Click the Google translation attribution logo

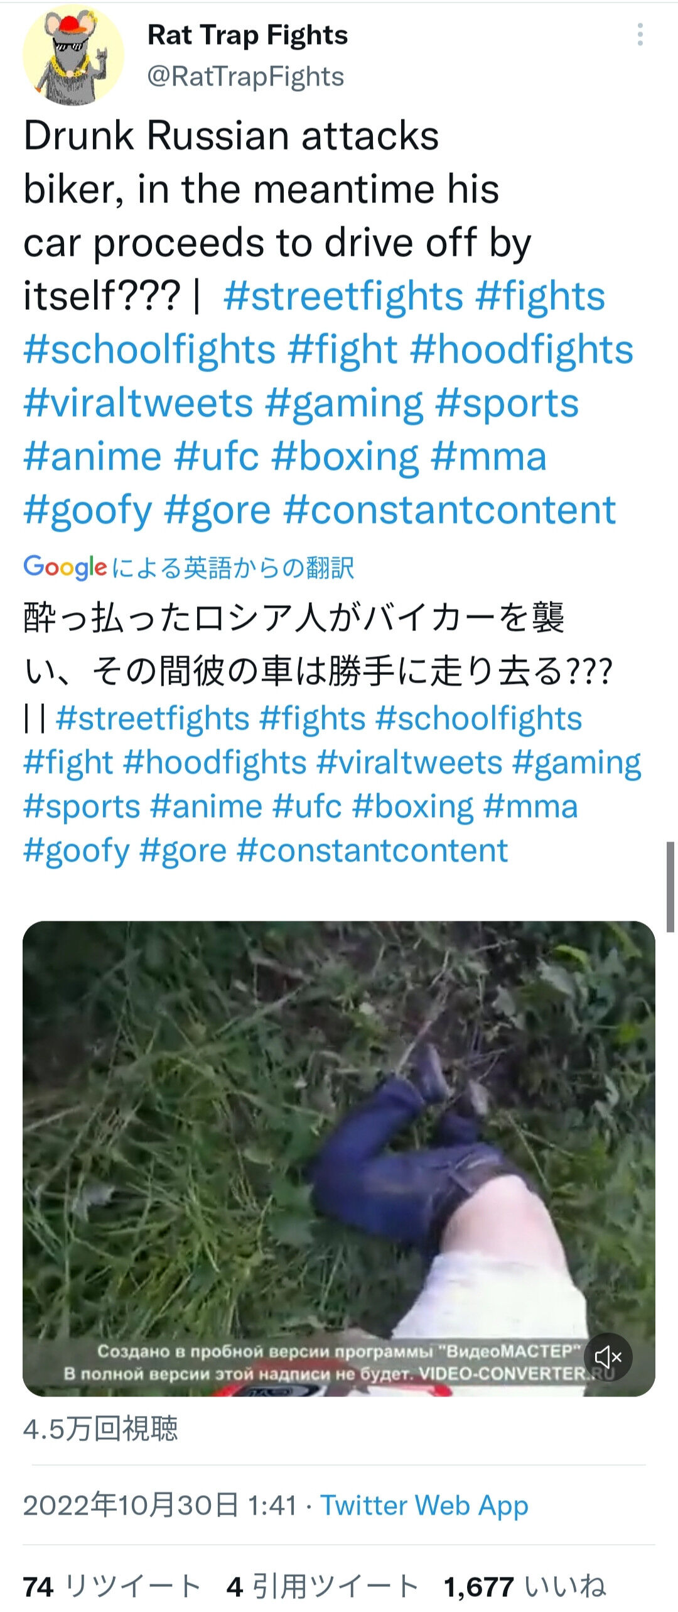(x=65, y=567)
